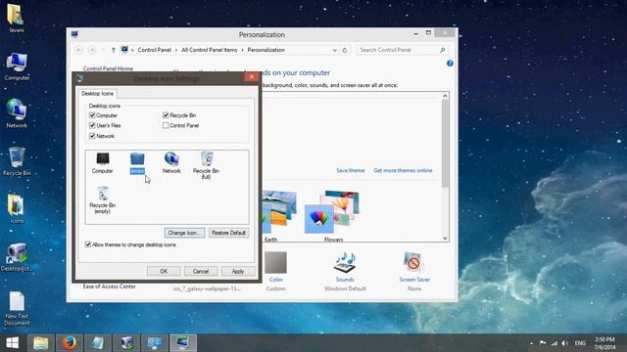The width and height of the screenshot is (627, 352).
Task: Click the Restore Default button
Action: click(228, 233)
